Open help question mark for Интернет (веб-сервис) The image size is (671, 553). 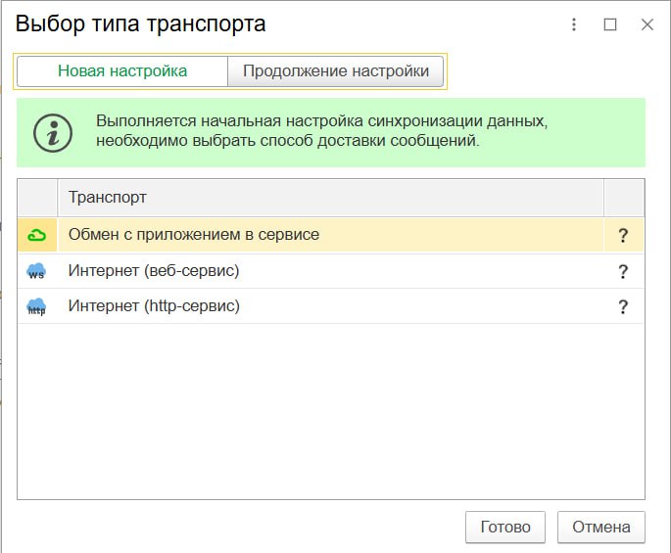tap(622, 272)
